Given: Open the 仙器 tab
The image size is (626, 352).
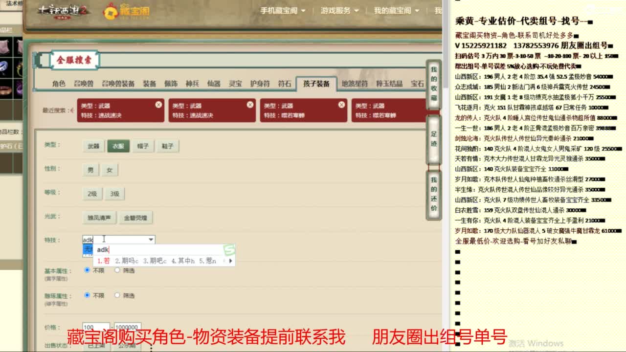Looking at the screenshot, I should click(214, 84).
